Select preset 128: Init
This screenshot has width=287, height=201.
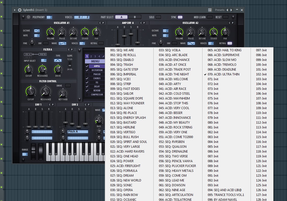tap(261, 199)
